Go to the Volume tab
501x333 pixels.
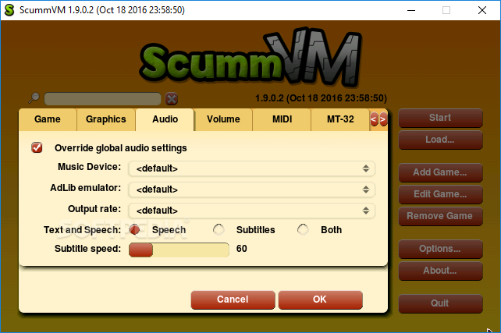click(223, 119)
